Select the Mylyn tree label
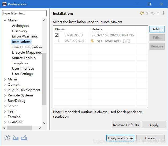168x146 pixels. click(12, 79)
